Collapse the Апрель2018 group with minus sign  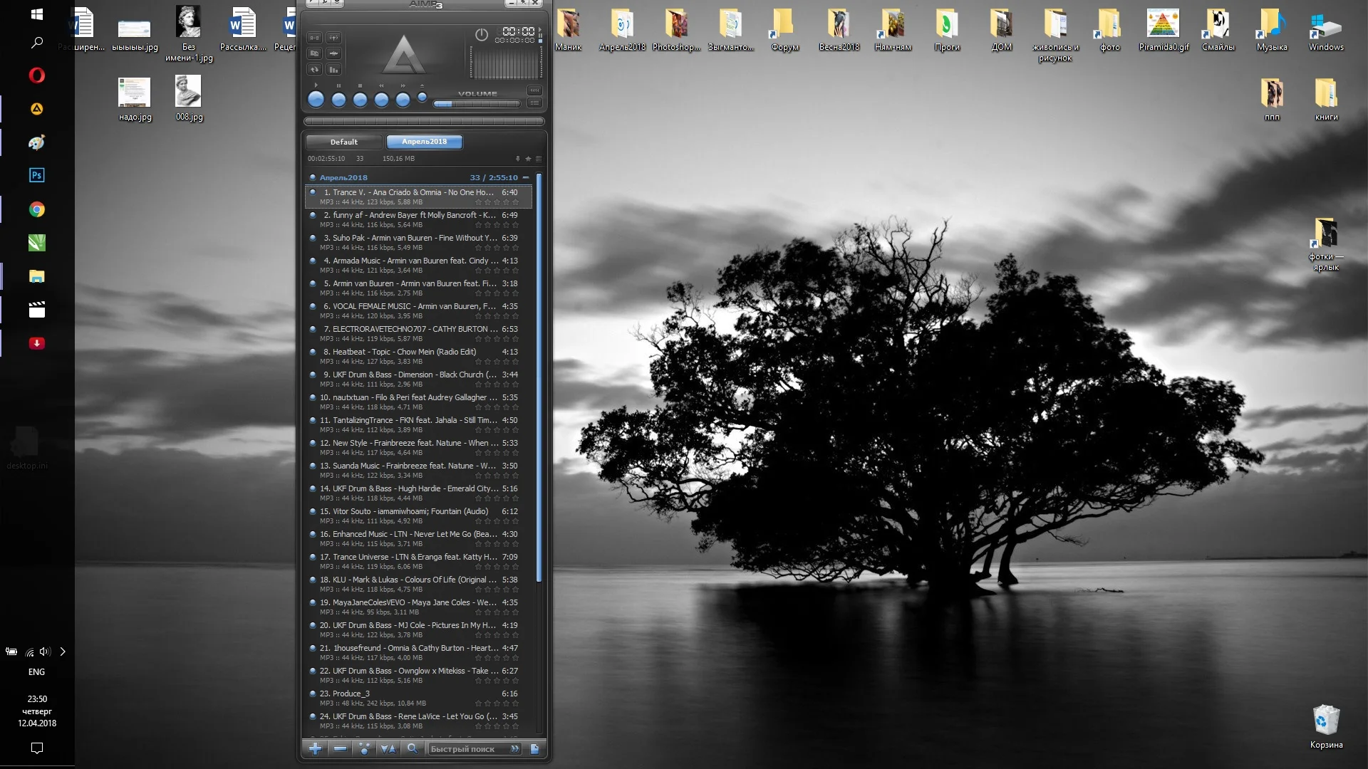[526, 177]
